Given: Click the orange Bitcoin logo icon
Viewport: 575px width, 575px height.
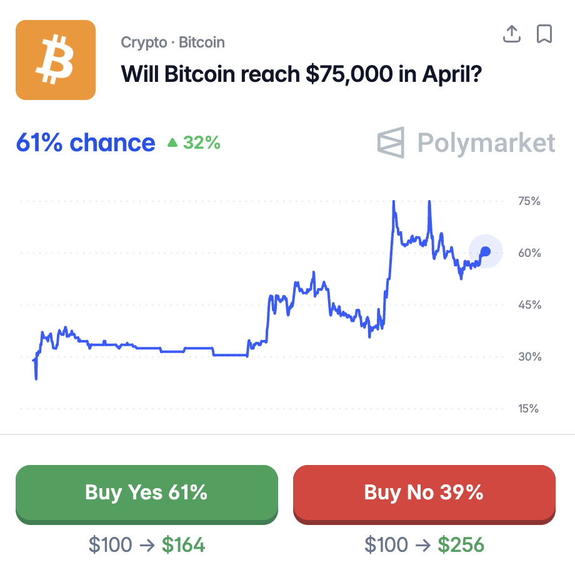Looking at the screenshot, I should (x=56, y=60).
